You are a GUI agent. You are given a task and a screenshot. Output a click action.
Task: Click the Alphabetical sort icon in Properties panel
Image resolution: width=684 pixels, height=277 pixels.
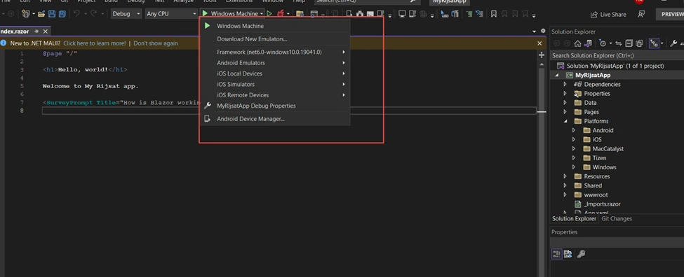coord(568,254)
